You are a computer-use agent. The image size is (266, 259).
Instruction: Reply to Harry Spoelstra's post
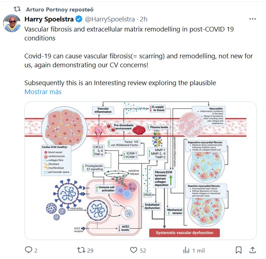point(28,249)
